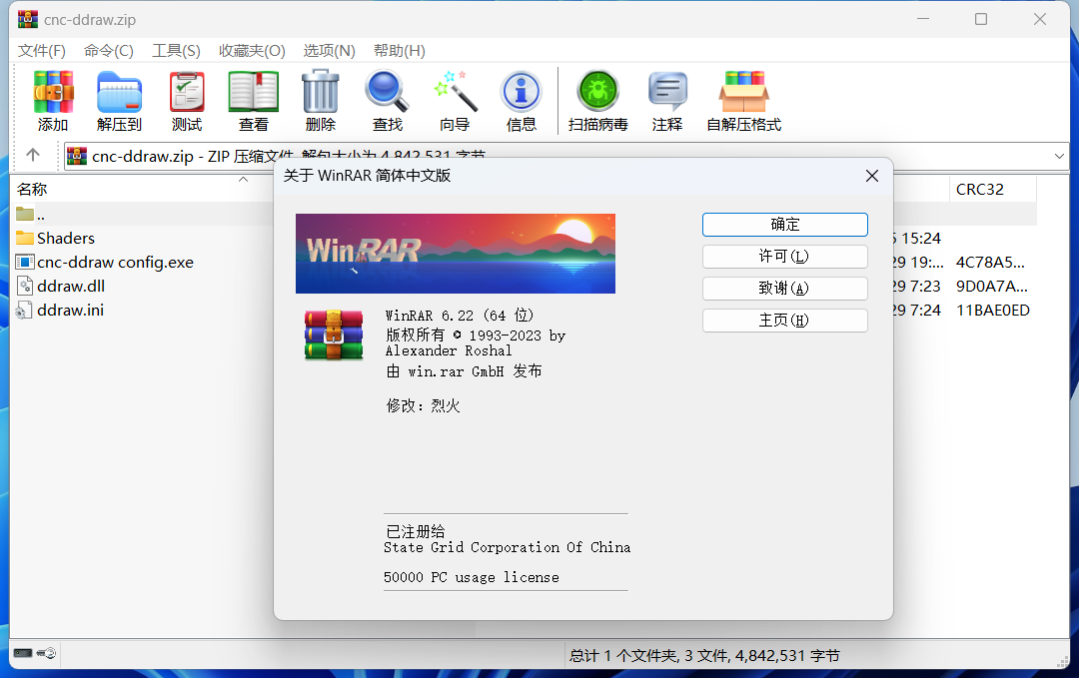Launch the Wizard (向导) wand icon

pos(455,92)
